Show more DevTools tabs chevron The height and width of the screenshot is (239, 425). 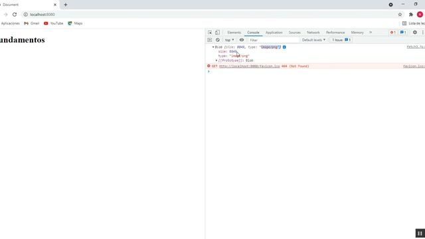click(371, 33)
